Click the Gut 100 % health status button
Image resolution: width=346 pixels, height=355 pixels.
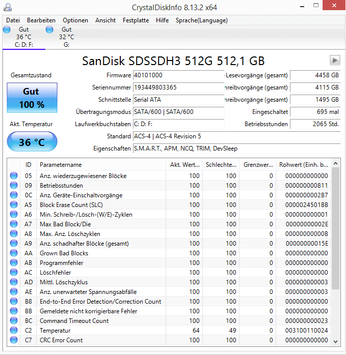32,98
